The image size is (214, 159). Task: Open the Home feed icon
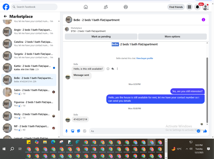86,7
